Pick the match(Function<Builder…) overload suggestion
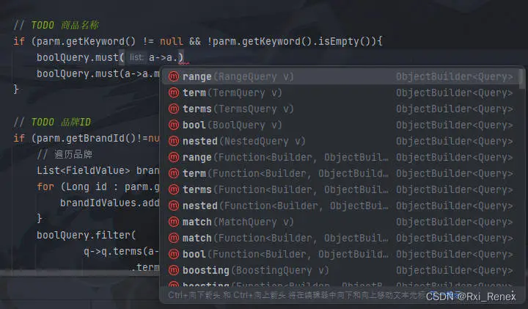 pos(341,239)
